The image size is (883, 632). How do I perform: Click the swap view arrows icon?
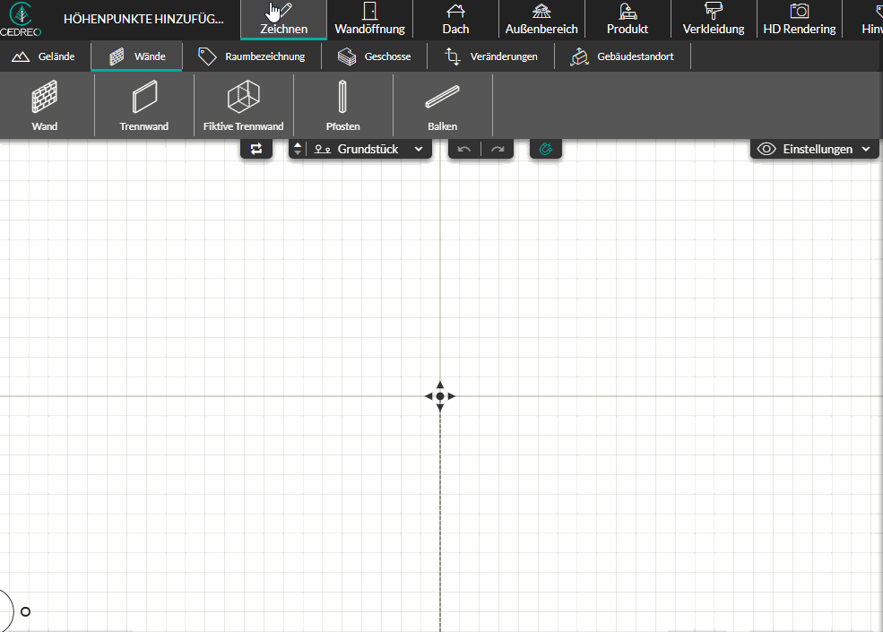256,149
